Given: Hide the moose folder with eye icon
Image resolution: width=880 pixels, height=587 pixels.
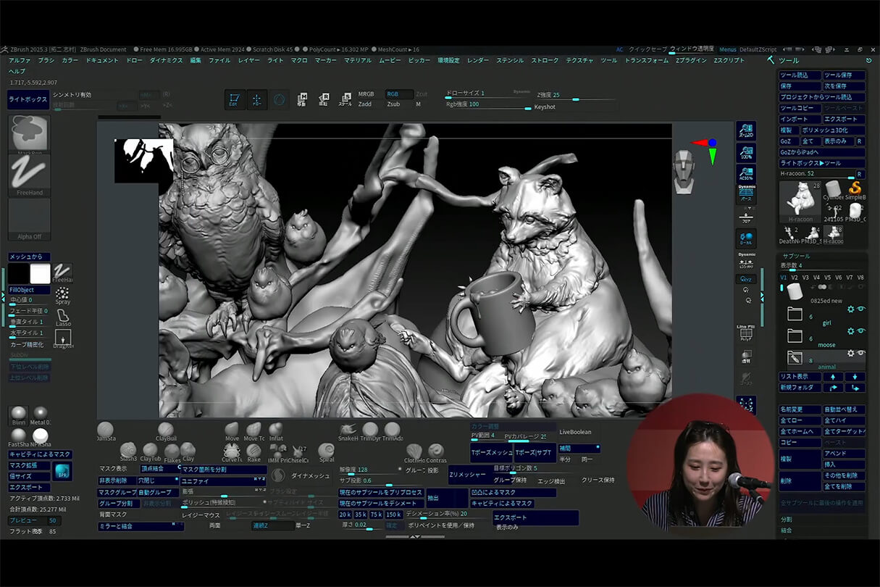Looking at the screenshot, I should point(861,331).
